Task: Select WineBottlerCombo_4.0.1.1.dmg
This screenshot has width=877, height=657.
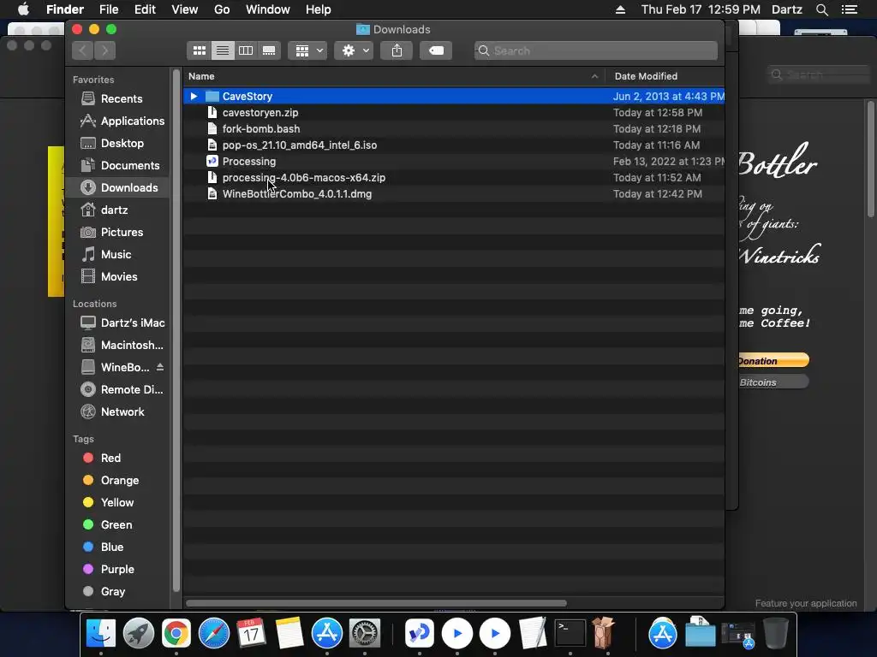Action: pos(454,193)
